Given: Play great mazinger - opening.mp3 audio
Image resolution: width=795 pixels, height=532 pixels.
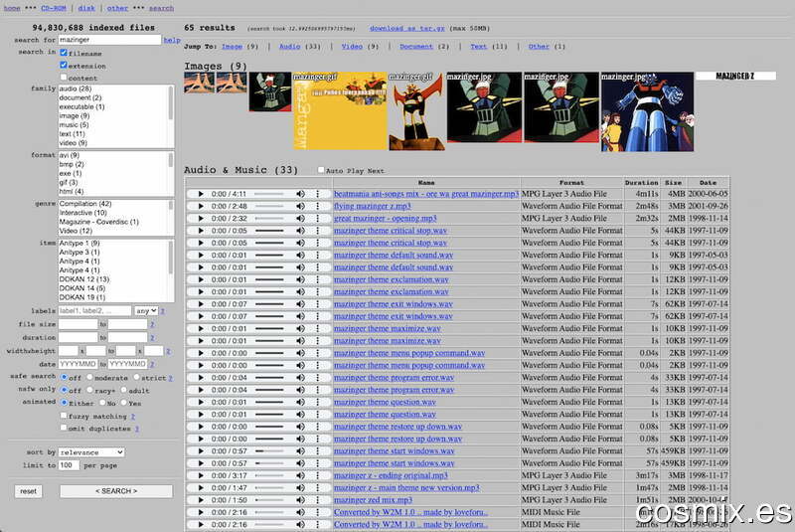Looking at the screenshot, I should point(201,218).
